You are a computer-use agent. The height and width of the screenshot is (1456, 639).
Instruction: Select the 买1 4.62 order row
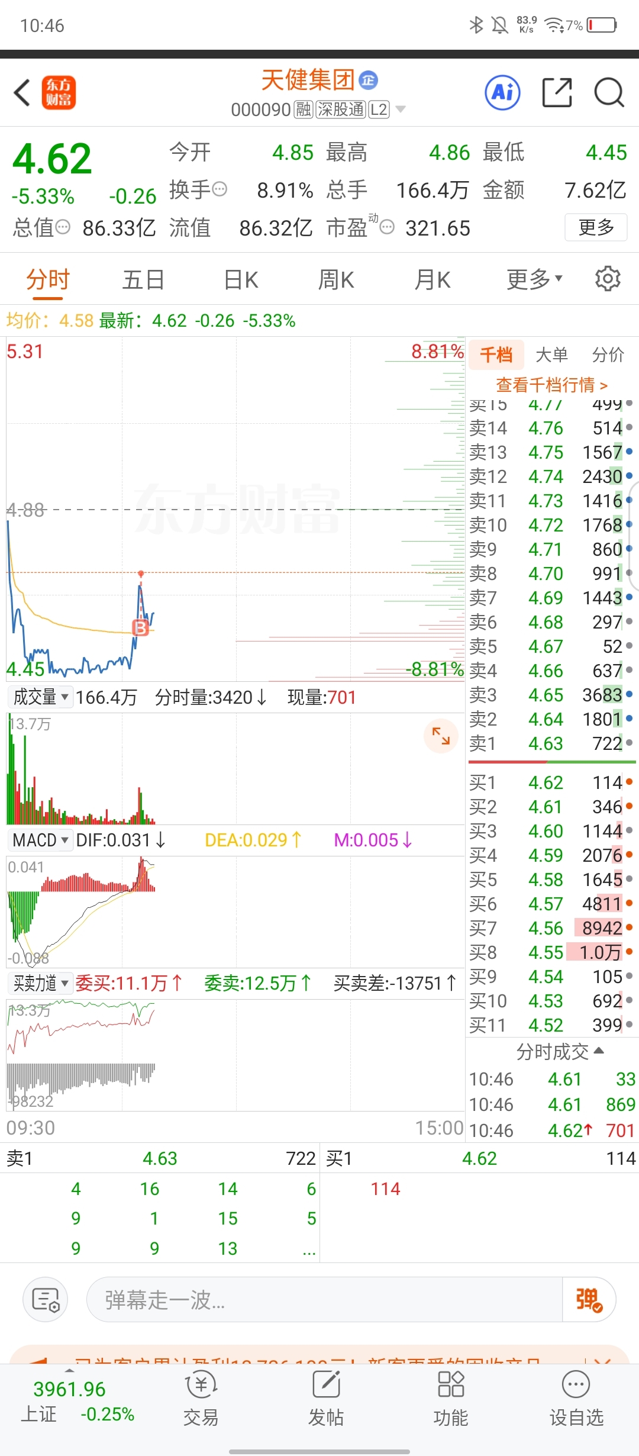pos(551,782)
